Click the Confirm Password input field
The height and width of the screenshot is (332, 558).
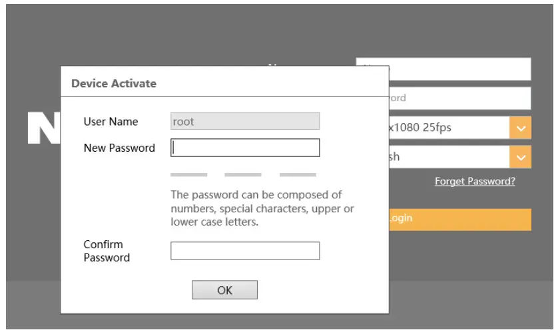tap(245, 251)
